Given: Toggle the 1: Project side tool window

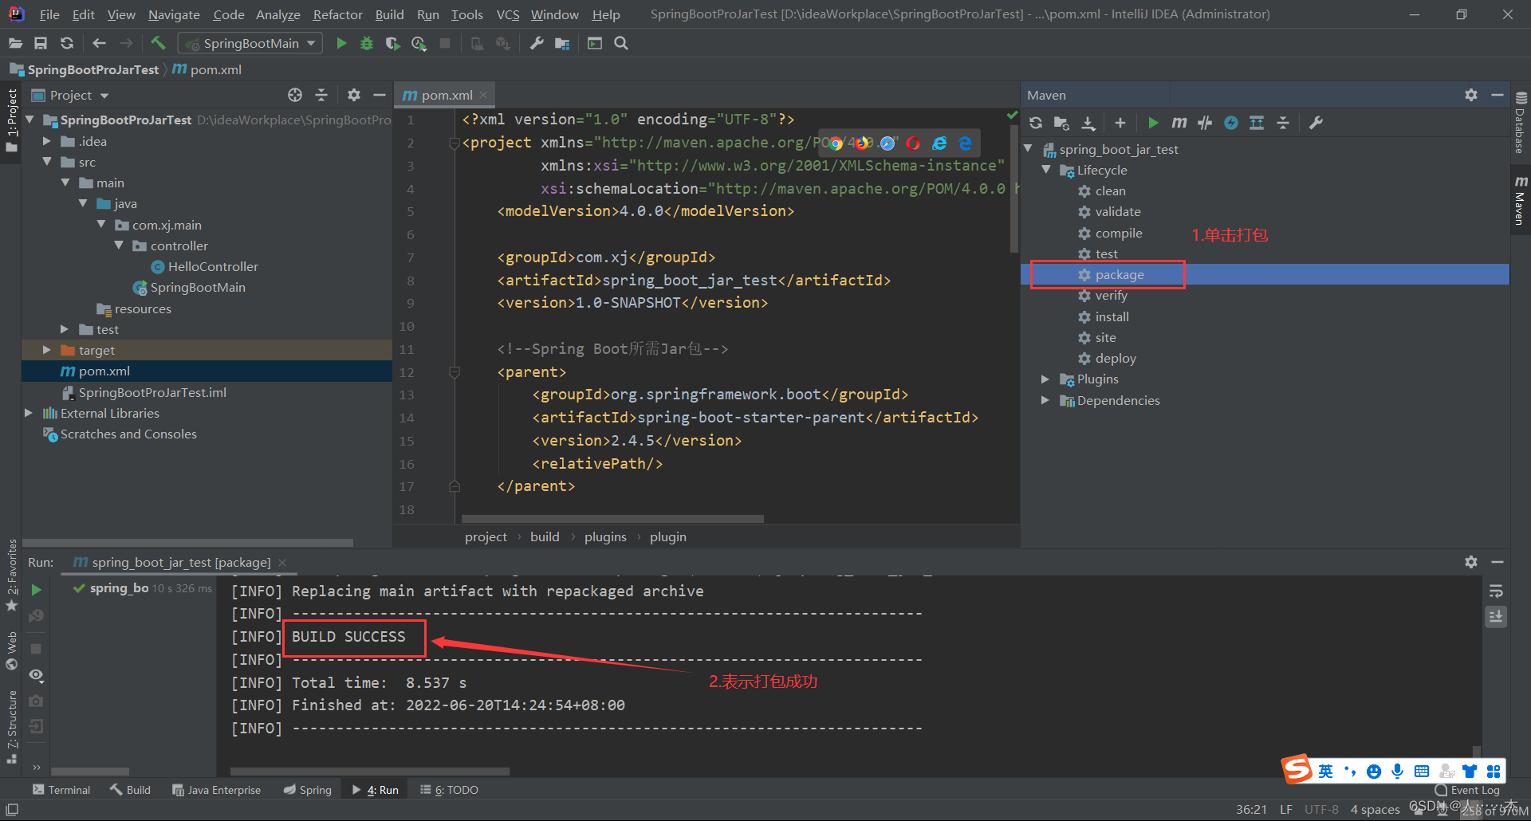Looking at the screenshot, I should coord(11,121).
